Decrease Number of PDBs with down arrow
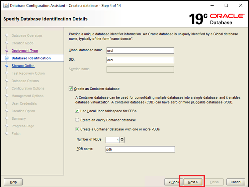Screen dimensions: 249x187 tap(122, 141)
